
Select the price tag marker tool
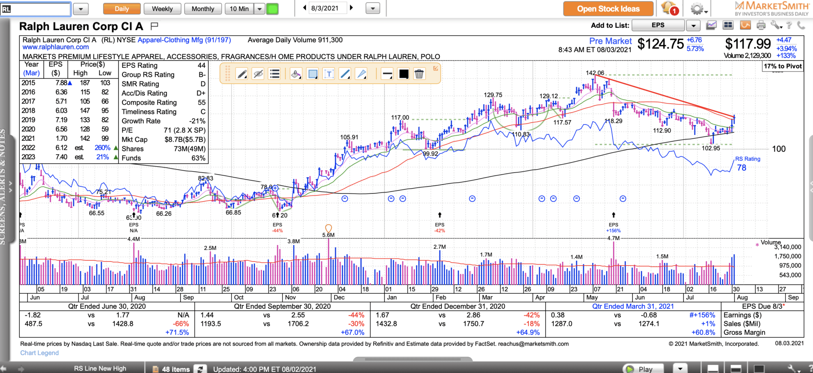[296, 74]
